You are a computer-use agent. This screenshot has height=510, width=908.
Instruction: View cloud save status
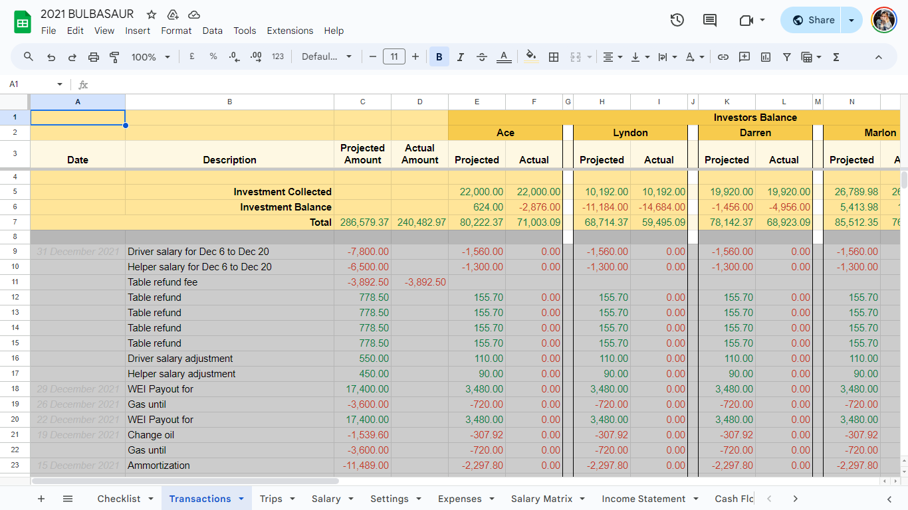[x=194, y=15]
